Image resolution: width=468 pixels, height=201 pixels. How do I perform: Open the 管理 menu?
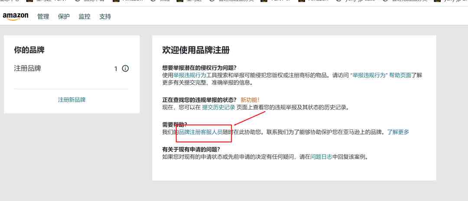[43, 17]
